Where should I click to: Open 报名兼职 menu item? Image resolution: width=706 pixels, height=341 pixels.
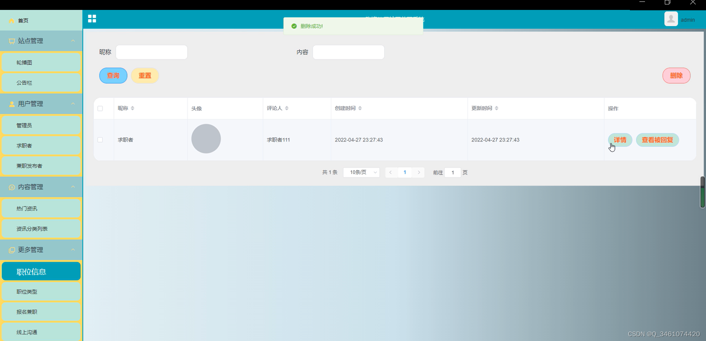pos(41,312)
